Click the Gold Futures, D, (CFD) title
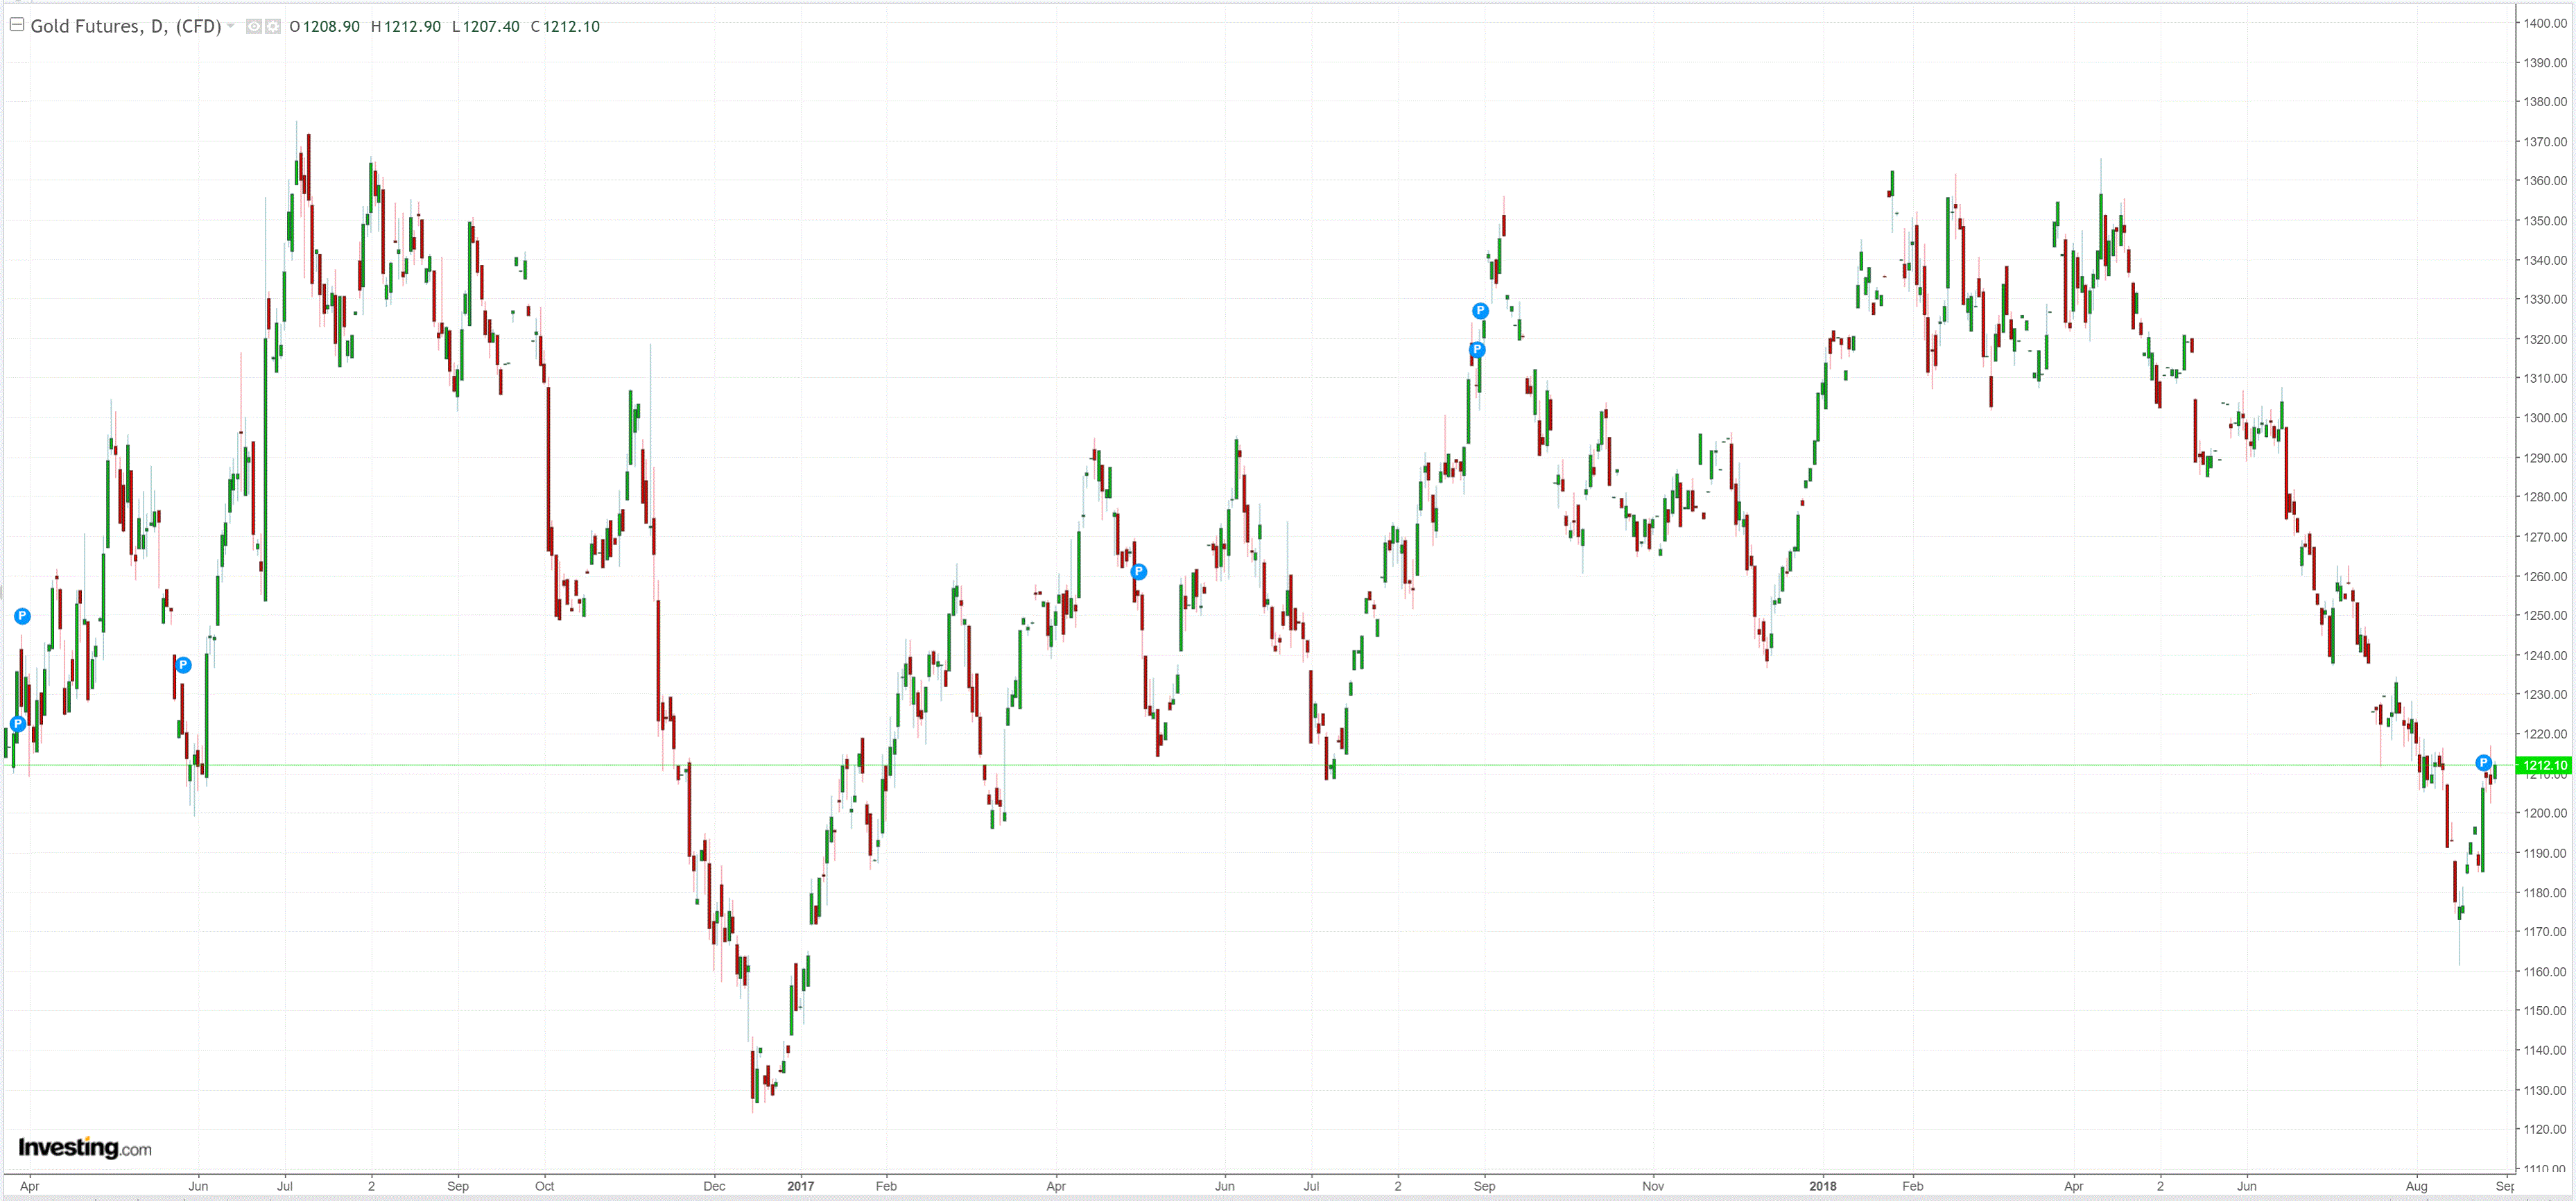The height and width of the screenshot is (1201, 2576). 126,27
